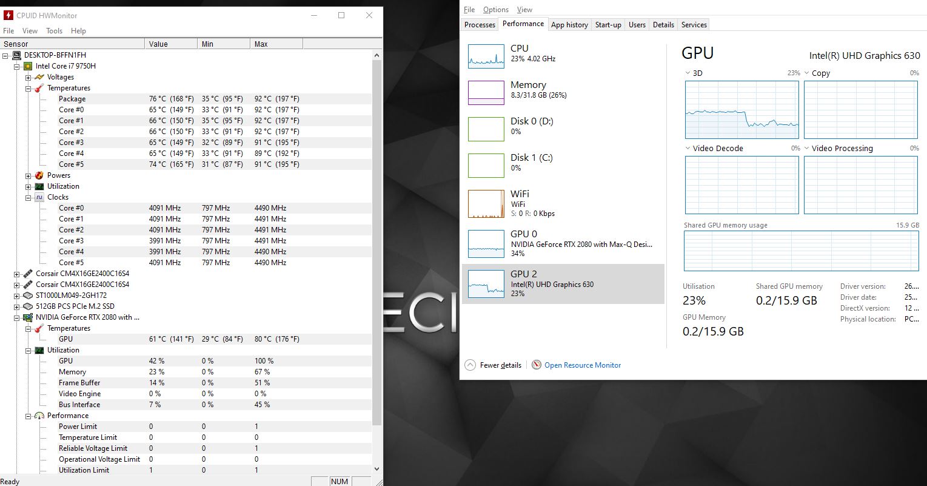Click the Min column header
This screenshot has height=486, width=927.
coord(224,44)
